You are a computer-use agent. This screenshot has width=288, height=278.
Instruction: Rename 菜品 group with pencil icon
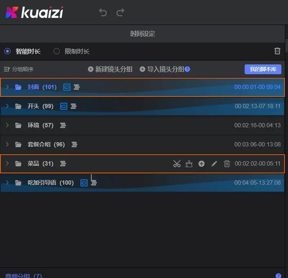pos(214,164)
